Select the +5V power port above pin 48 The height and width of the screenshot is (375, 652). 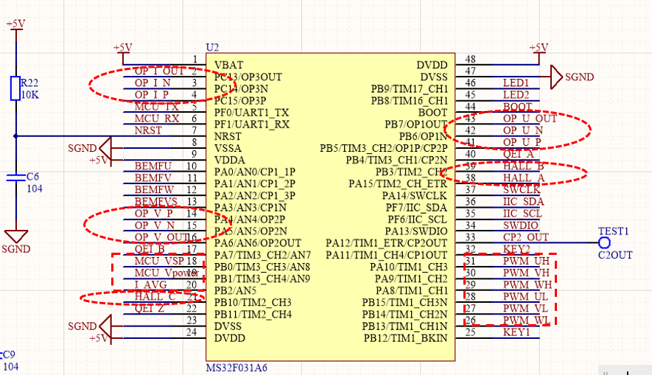click(x=539, y=48)
